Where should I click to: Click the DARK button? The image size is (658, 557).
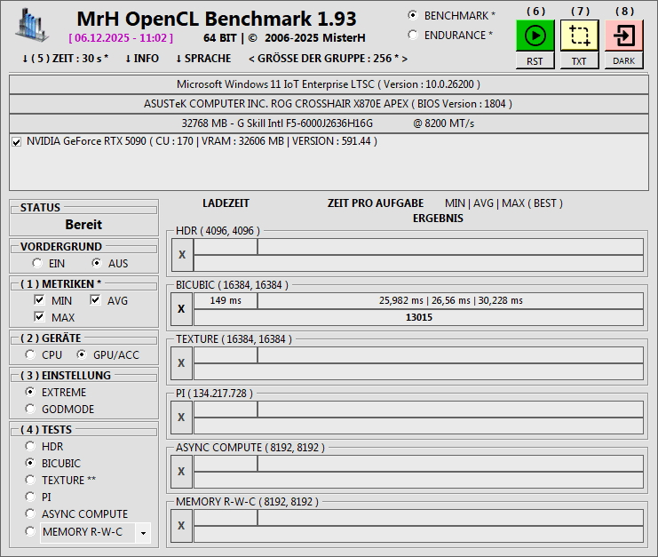click(623, 61)
